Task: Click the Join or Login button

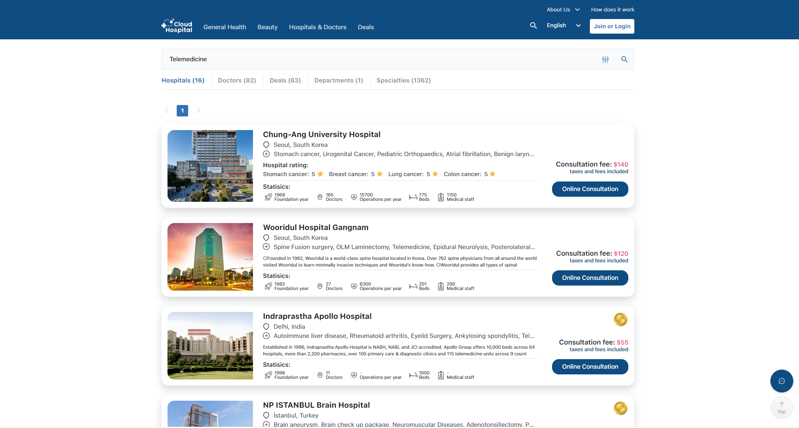Action: tap(612, 26)
